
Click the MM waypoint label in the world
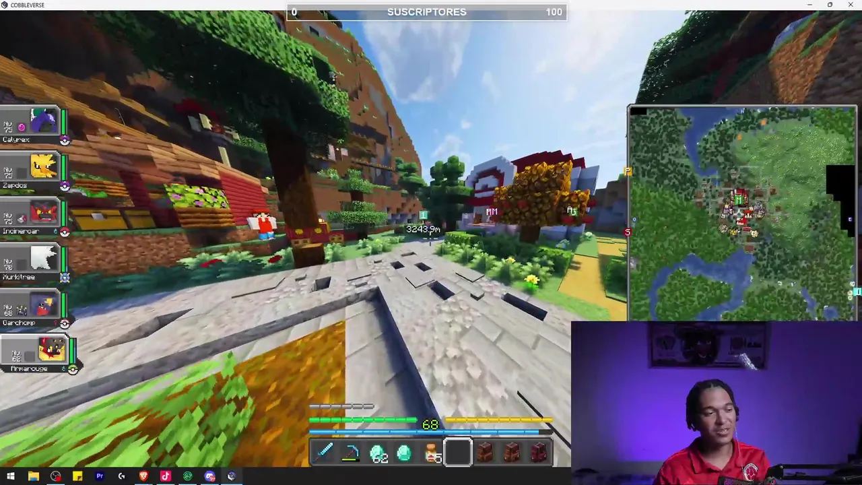[x=492, y=212]
